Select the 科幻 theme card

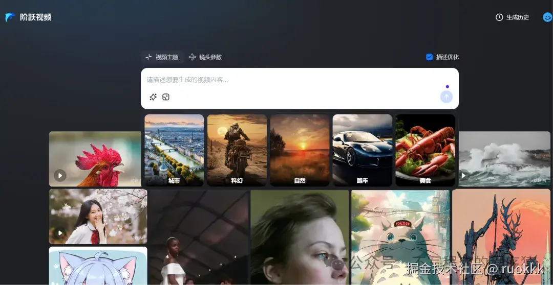[237, 150]
